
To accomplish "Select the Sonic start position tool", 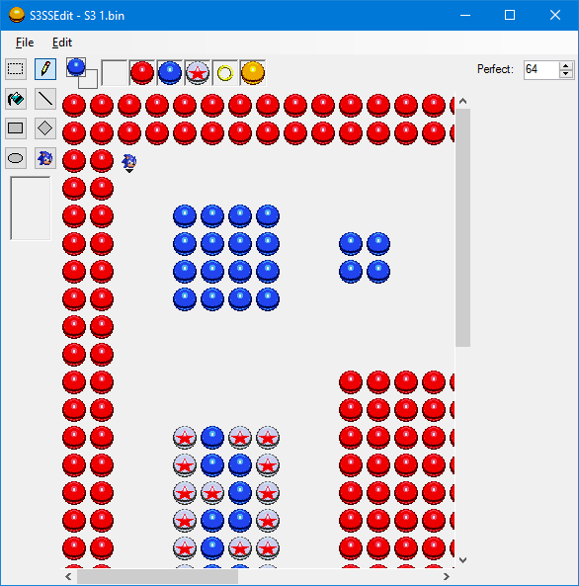I will tap(45, 158).
